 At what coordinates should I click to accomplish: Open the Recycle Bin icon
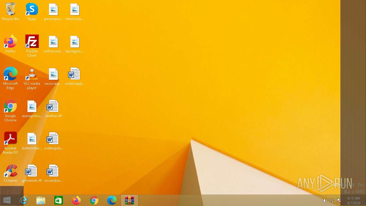point(11,12)
